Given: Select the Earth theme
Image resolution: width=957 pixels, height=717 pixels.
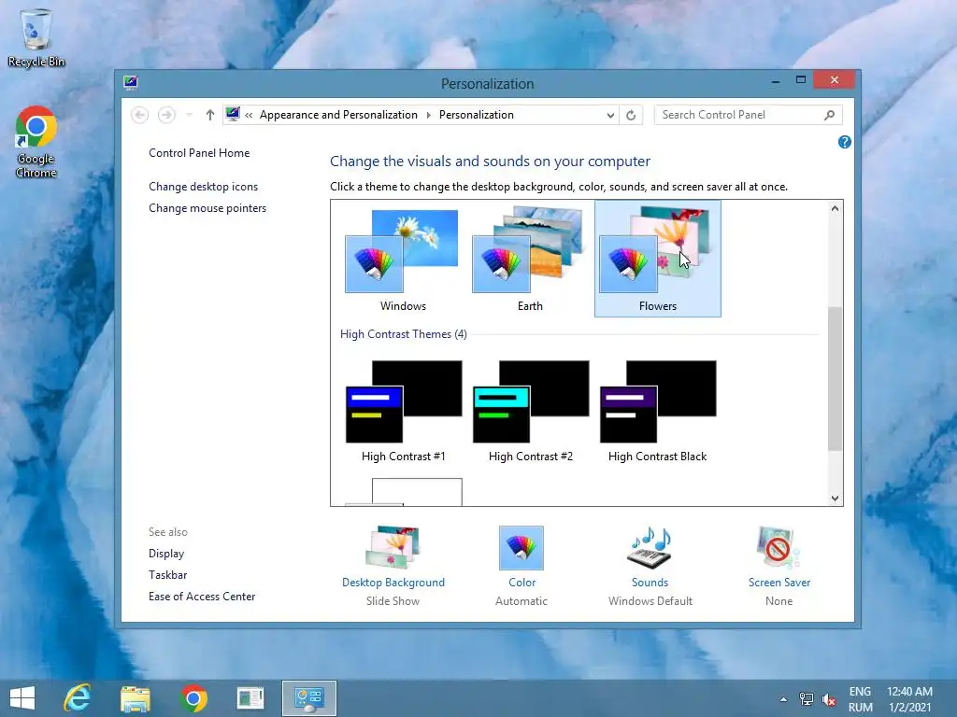Looking at the screenshot, I should click(530, 260).
